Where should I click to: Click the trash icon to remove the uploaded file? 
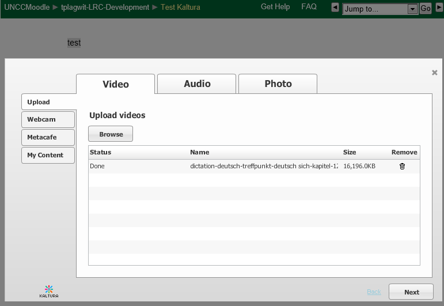click(x=402, y=166)
